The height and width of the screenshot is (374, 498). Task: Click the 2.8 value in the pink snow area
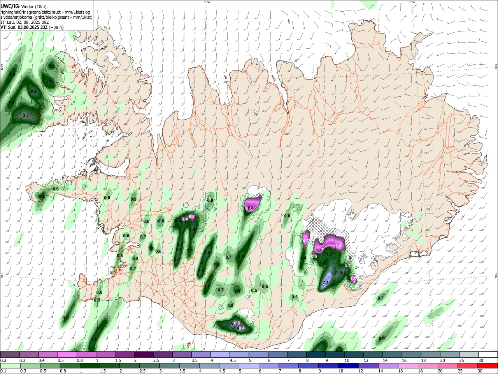coord(249,209)
